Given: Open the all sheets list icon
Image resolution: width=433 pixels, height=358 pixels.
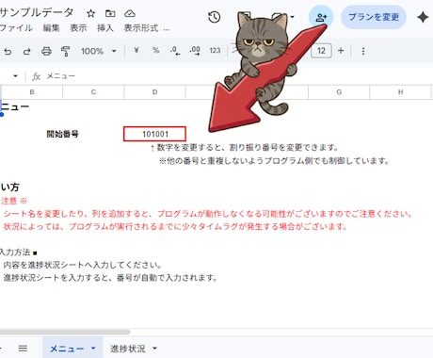Looking at the screenshot, I should (x=23, y=349).
